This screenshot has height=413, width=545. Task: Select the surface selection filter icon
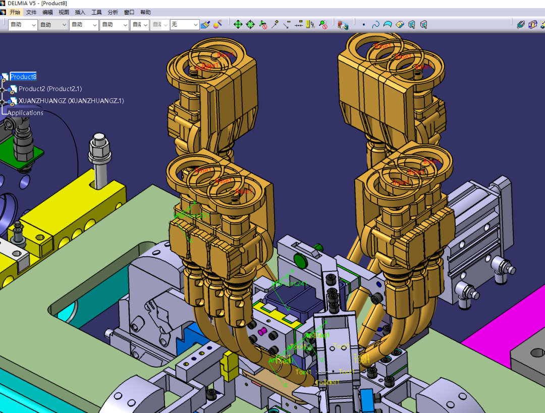click(388, 25)
